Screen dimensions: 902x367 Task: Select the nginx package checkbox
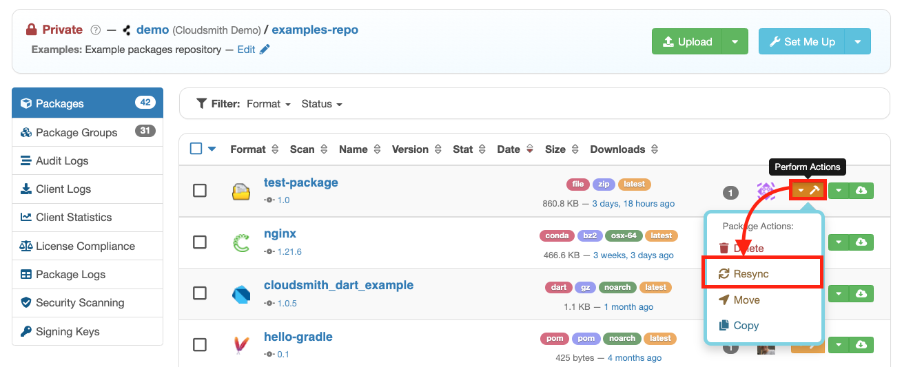[200, 242]
